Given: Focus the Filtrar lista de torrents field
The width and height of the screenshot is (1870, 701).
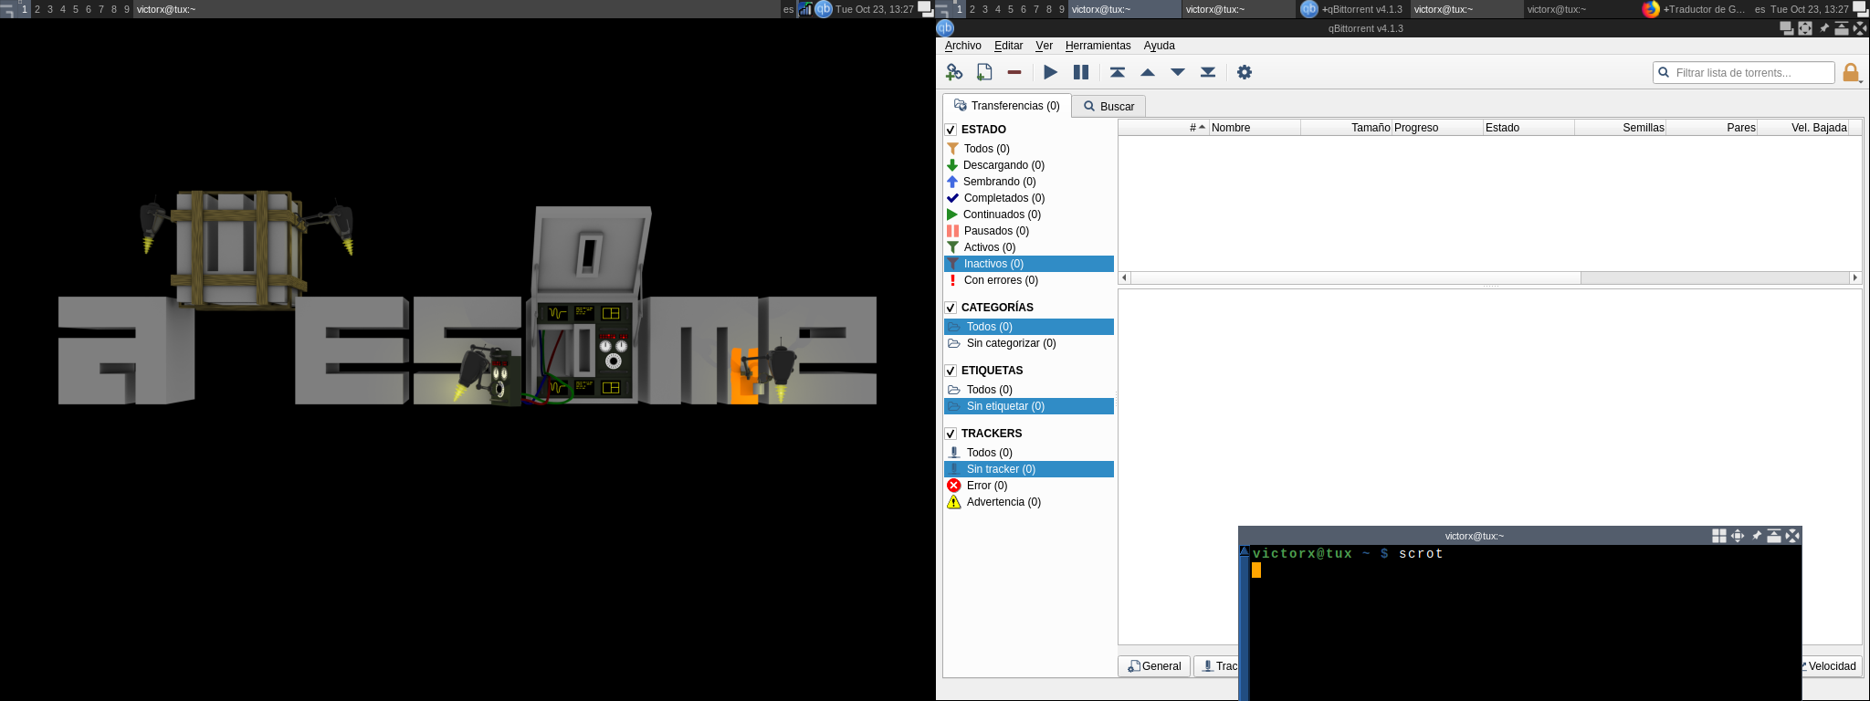Looking at the screenshot, I should [1744, 72].
